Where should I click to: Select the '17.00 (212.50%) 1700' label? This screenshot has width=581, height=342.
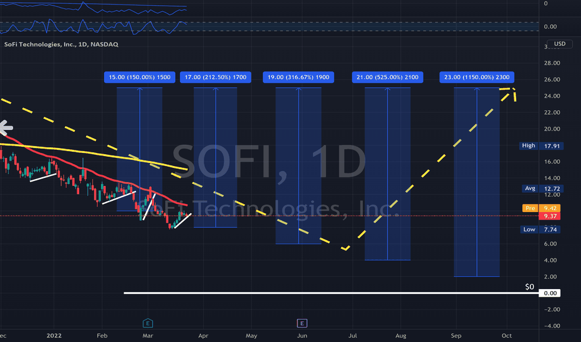[x=216, y=77]
